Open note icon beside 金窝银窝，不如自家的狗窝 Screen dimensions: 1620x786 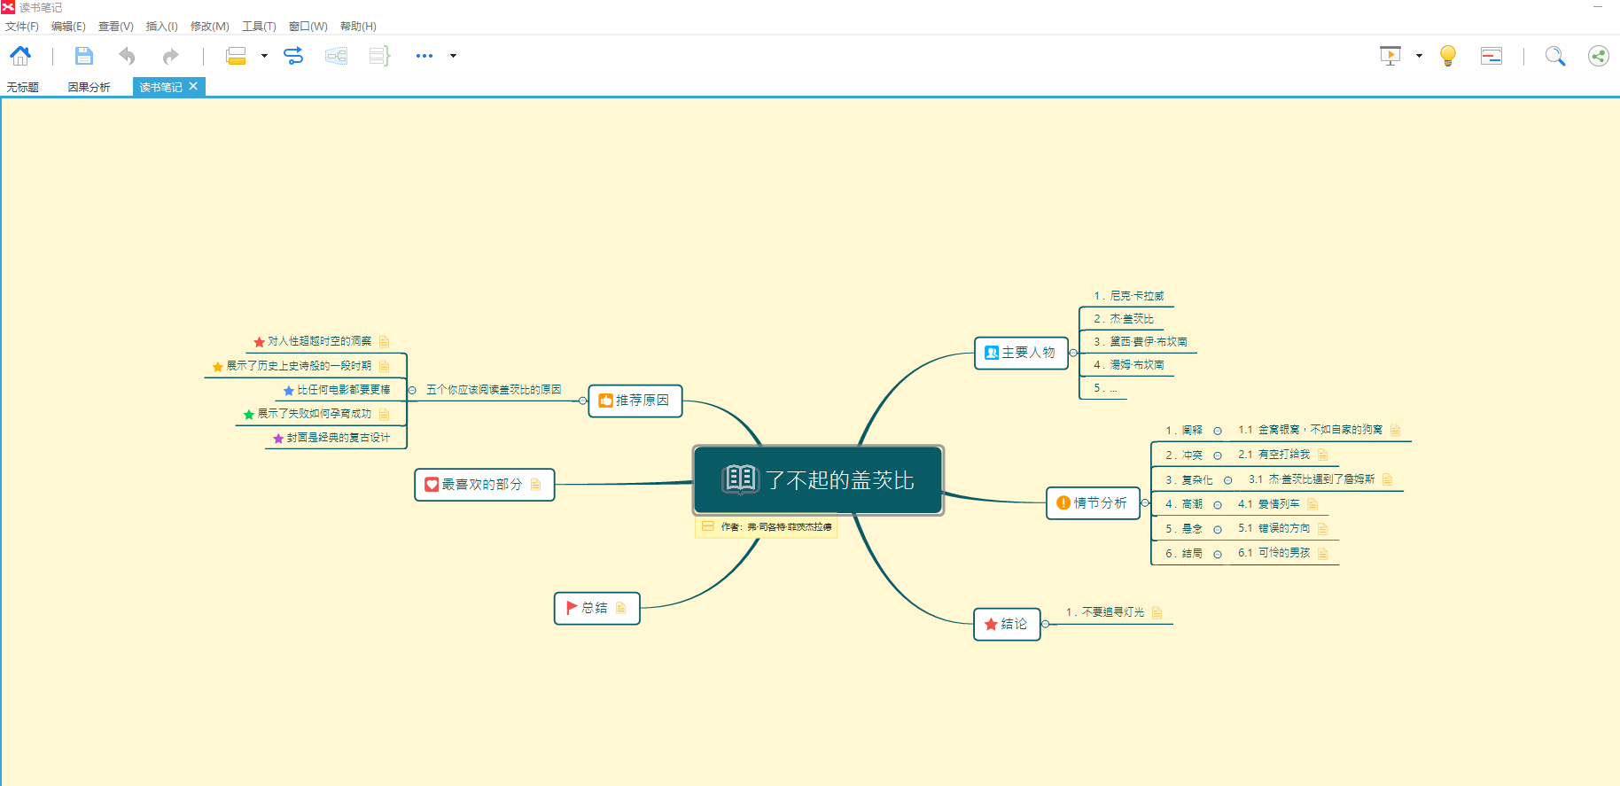click(1395, 430)
